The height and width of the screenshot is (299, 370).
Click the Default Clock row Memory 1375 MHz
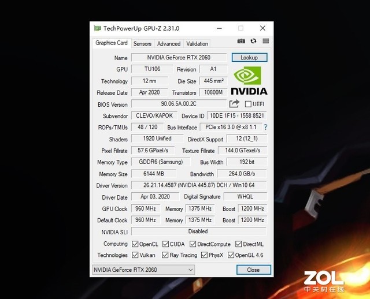click(x=200, y=220)
